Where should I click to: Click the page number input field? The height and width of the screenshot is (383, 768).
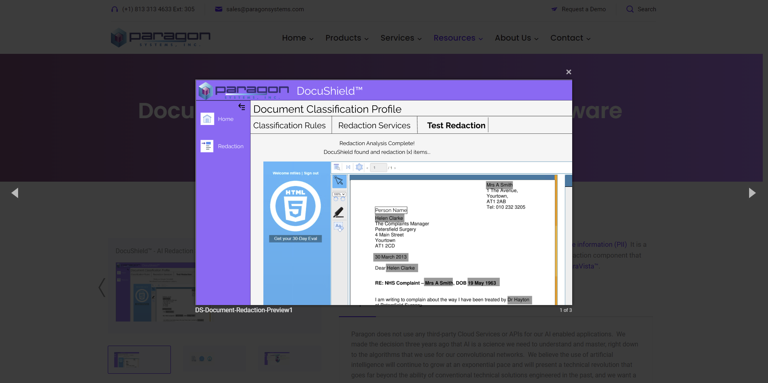(378, 168)
